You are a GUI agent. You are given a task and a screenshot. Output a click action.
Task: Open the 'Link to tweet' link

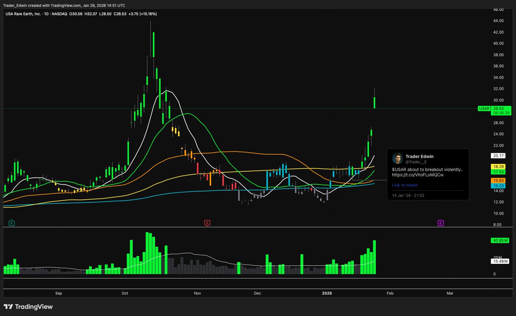405,185
